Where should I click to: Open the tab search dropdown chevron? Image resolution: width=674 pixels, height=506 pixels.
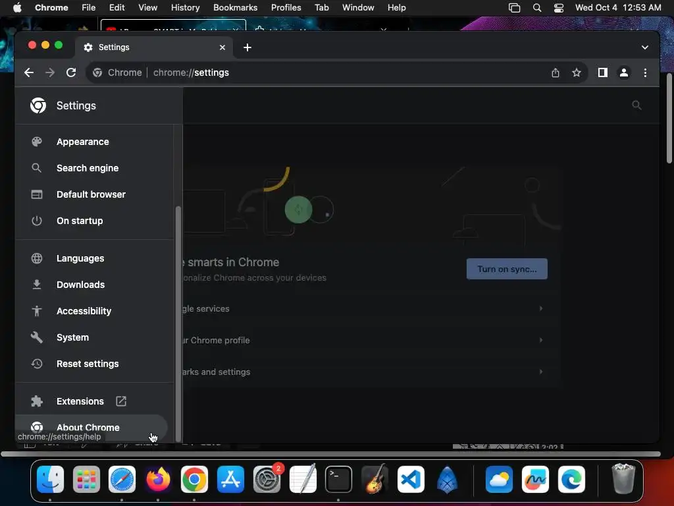[x=645, y=47]
